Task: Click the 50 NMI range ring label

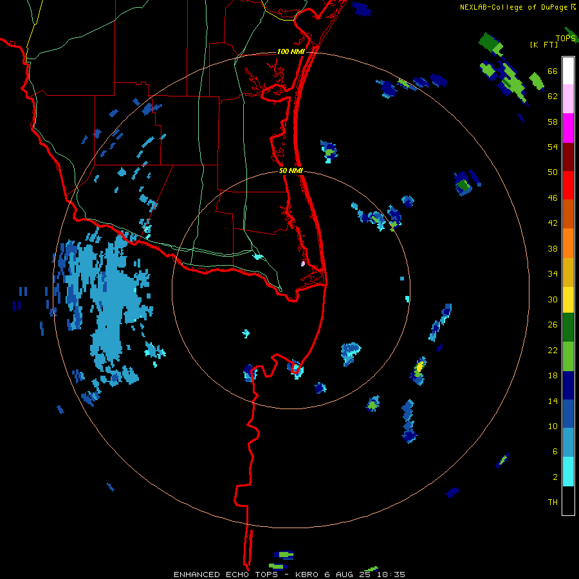Action: click(x=291, y=170)
